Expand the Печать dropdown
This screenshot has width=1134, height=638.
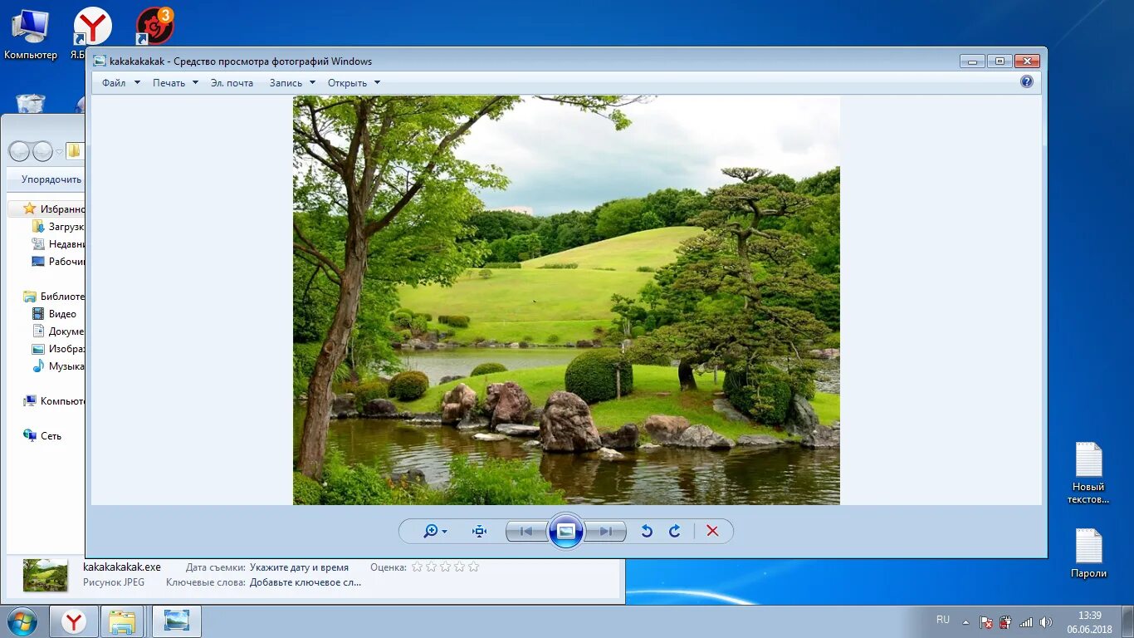[x=175, y=83]
